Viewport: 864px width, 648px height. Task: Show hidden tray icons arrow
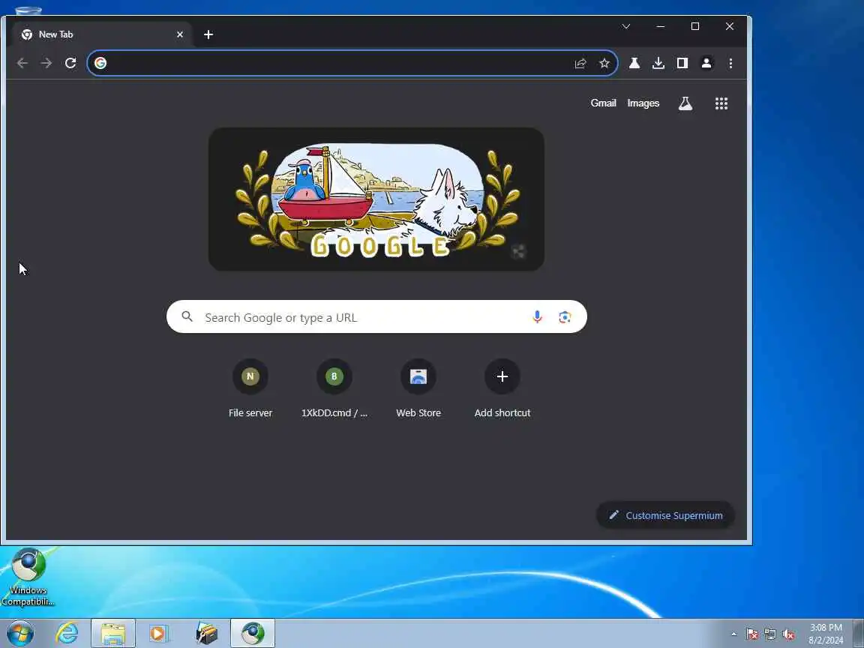pyautogui.click(x=734, y=634)
